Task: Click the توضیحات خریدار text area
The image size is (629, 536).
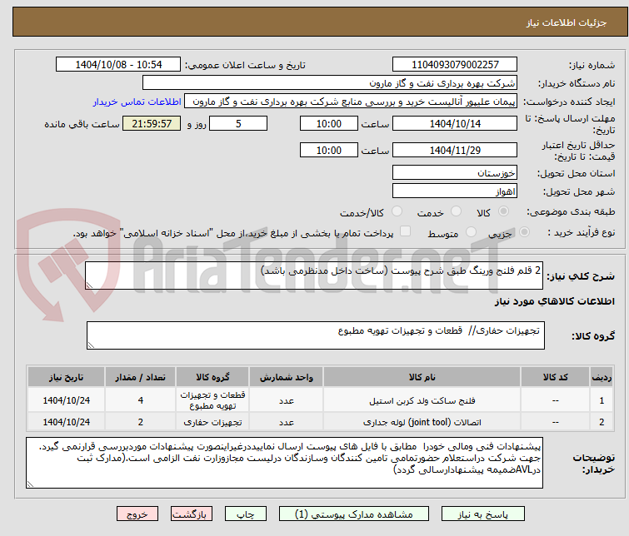Action: 284,463
